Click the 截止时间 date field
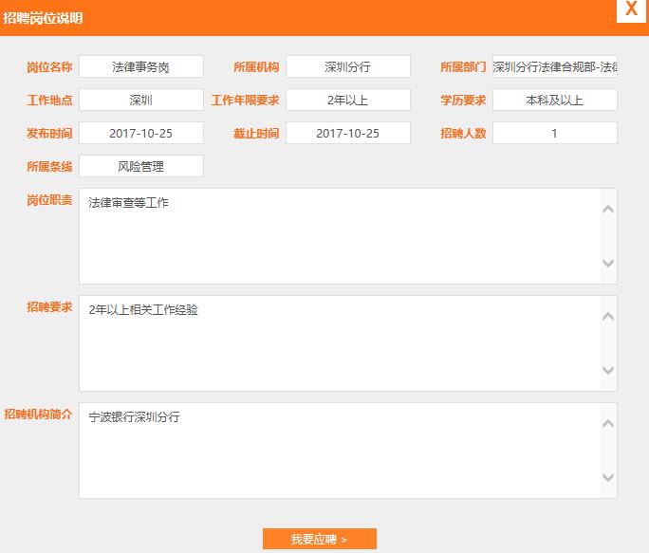The image size is (649, 553). [347, 133]
